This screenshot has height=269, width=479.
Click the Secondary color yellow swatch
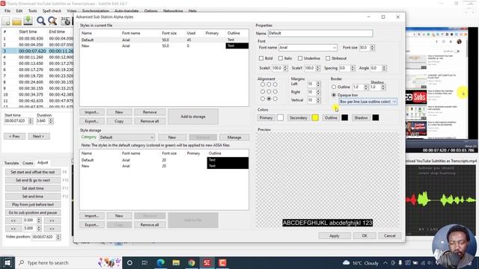315,118
